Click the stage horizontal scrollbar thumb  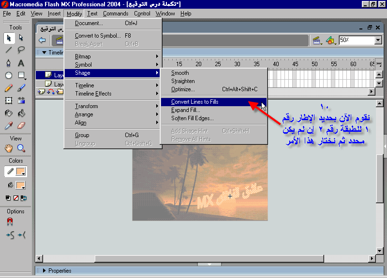pos(209,259)
